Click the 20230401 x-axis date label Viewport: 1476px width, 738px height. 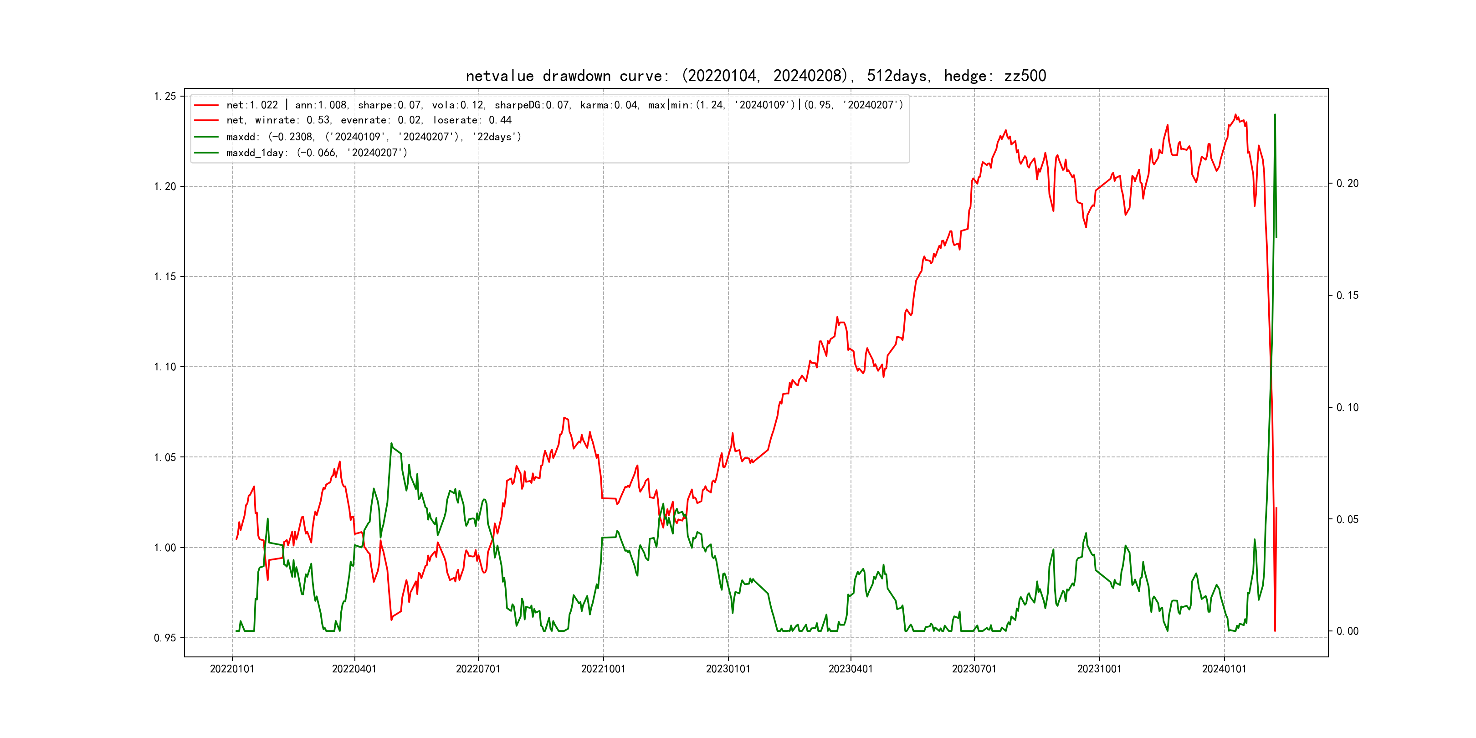tap(851, 669)
